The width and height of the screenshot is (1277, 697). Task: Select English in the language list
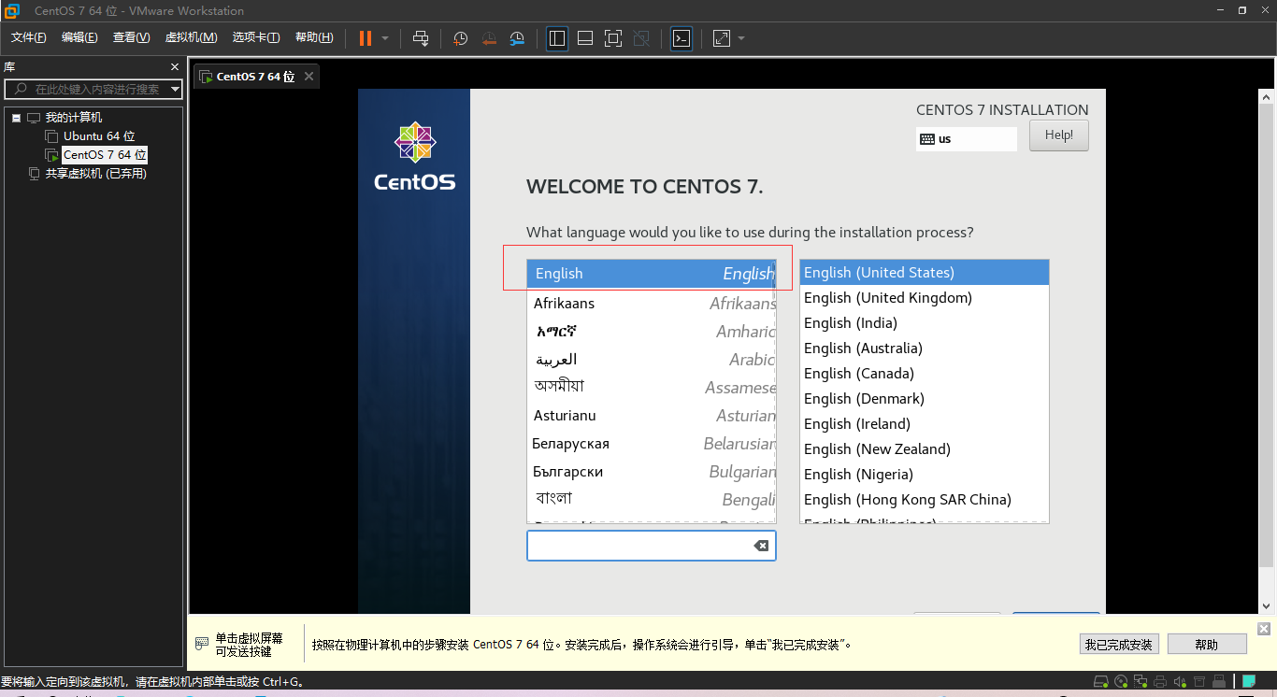point(652,274)
